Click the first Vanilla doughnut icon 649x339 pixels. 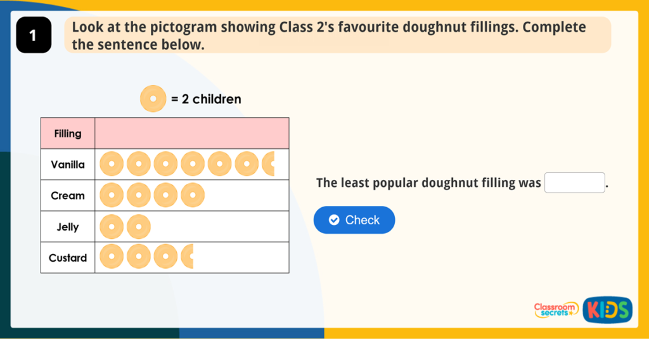pyautogui.click(x=112, y=165)
